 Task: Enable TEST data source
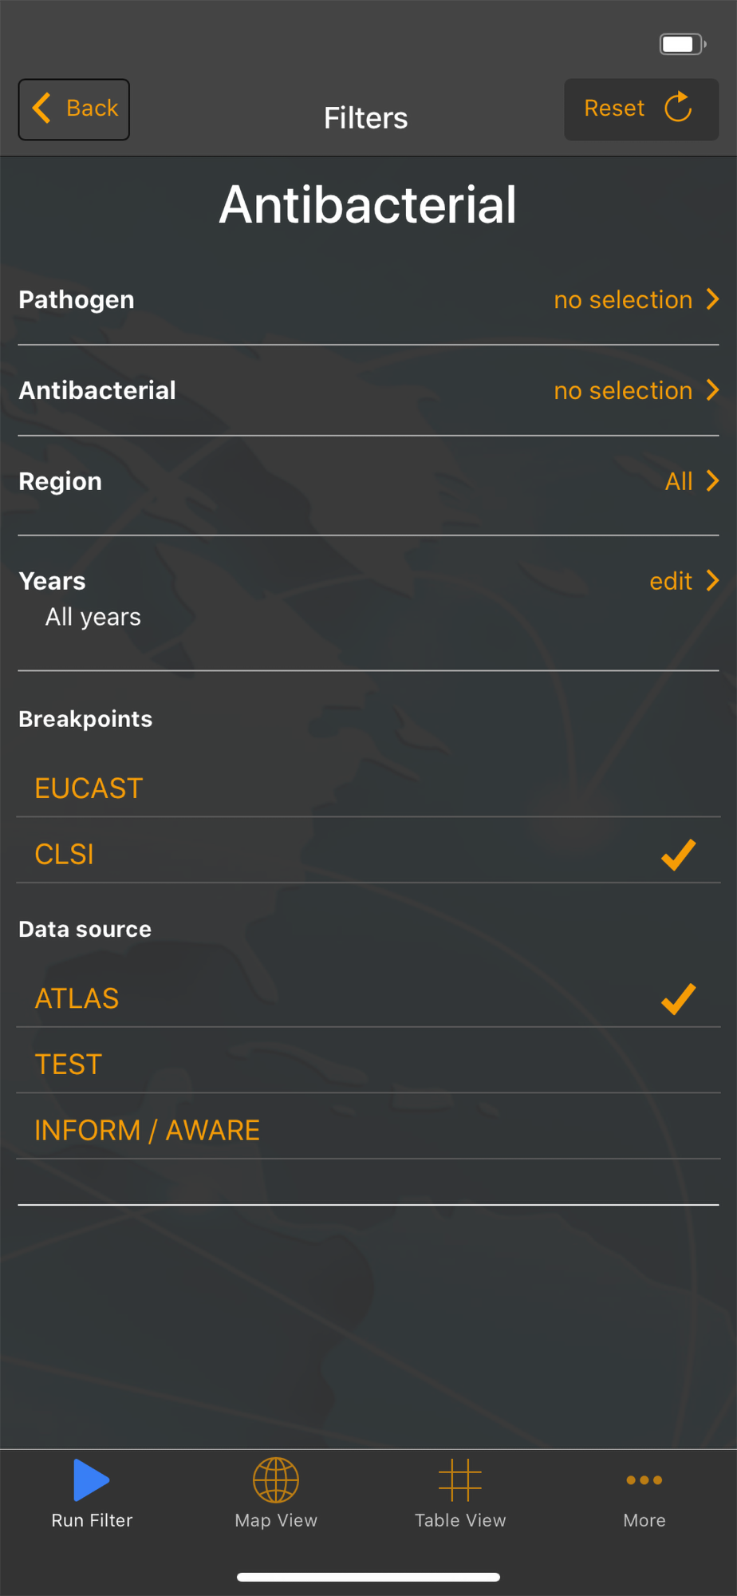point(368,1065)
